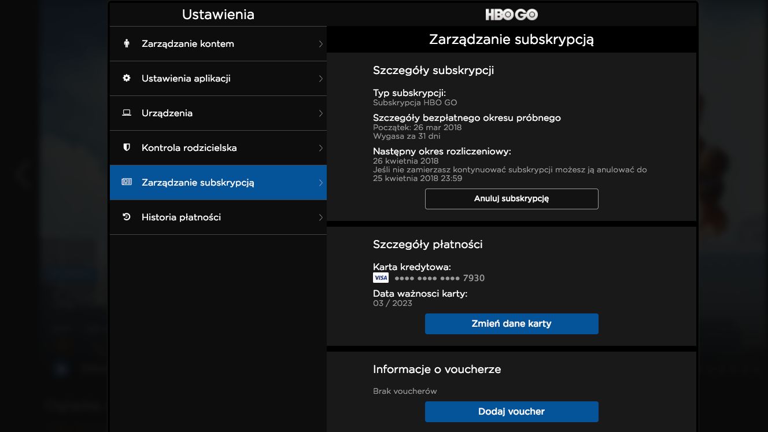Expand the chevron on Ustawienia aplikacji row
This screenshot has width=768, height=432.
321,79
